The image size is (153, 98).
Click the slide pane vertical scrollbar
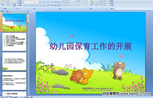(28, 53)
